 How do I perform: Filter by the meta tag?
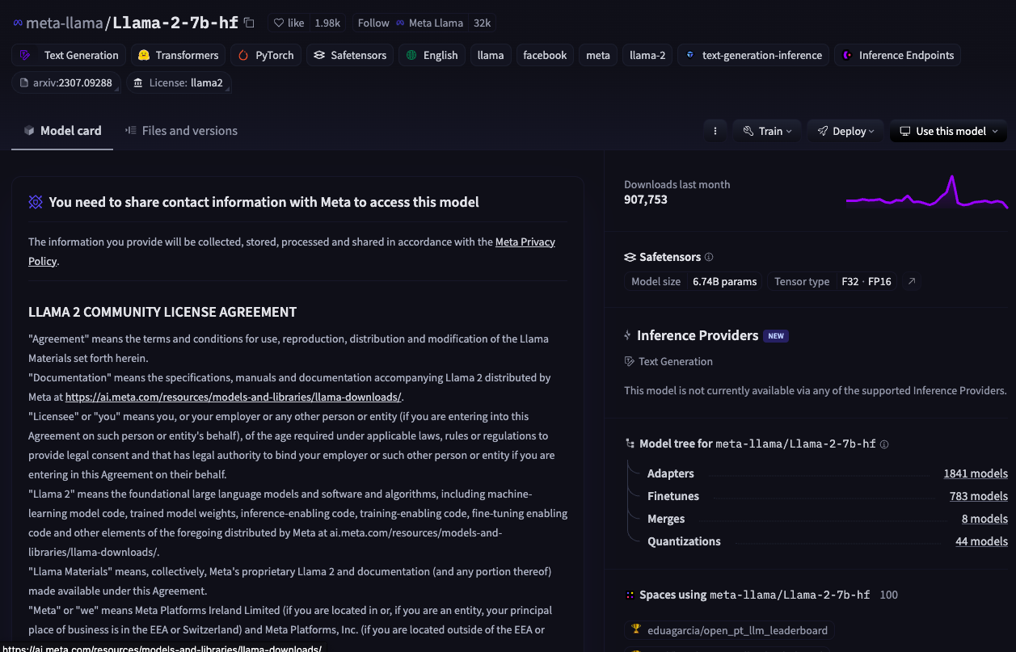point(598,55)
